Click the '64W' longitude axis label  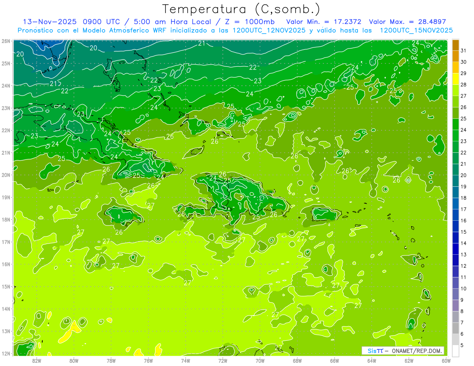pos(372,360)
